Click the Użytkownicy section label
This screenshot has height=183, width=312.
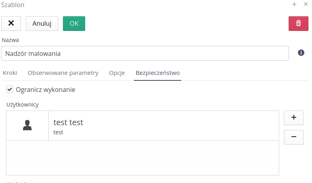(23, 105)
